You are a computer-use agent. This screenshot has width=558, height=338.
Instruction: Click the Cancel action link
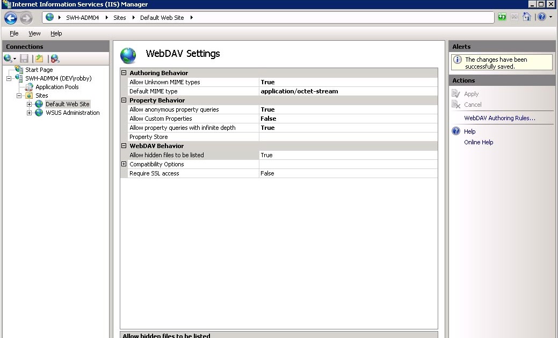(473, 105)
